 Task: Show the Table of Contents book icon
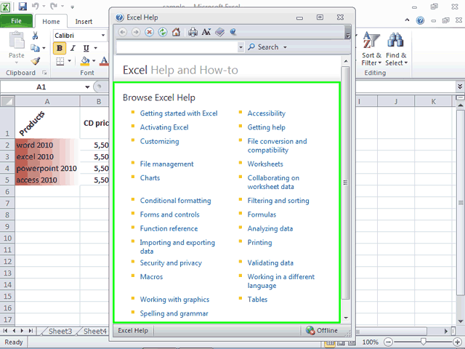219,32
